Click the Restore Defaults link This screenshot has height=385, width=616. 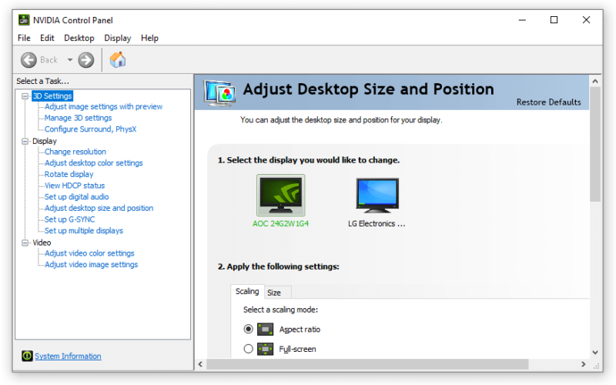pos(548,102)
